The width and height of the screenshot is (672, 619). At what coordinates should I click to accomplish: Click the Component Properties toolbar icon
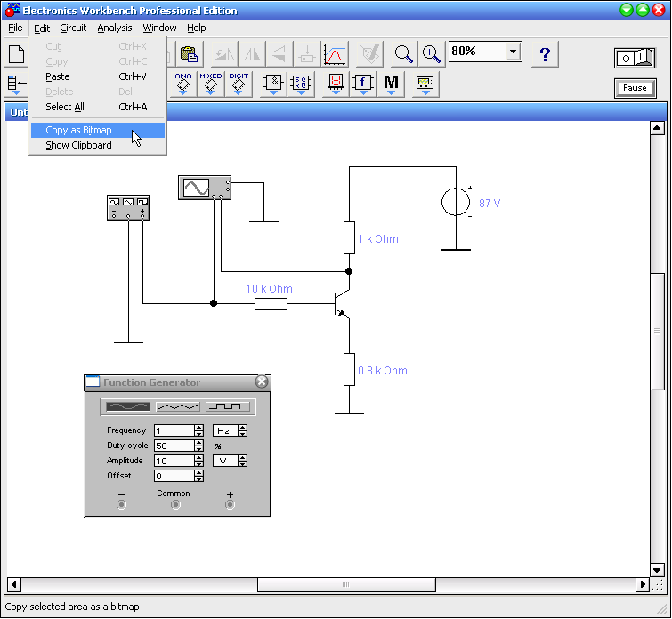coord(370,54)
